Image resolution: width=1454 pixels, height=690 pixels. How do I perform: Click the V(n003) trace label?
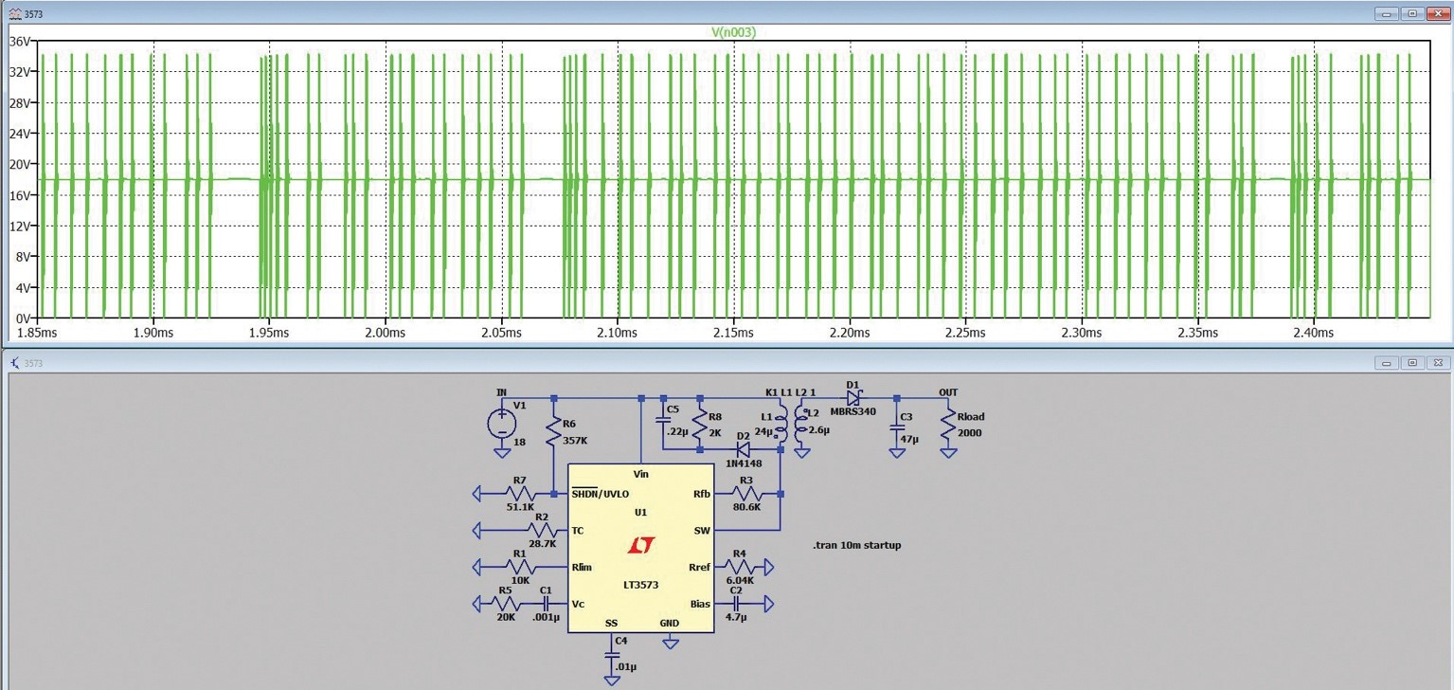click(x=733, y=32)
